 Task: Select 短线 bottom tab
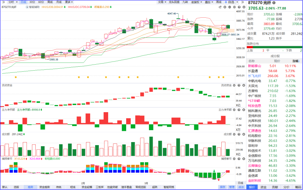click(x=73, y=187)
